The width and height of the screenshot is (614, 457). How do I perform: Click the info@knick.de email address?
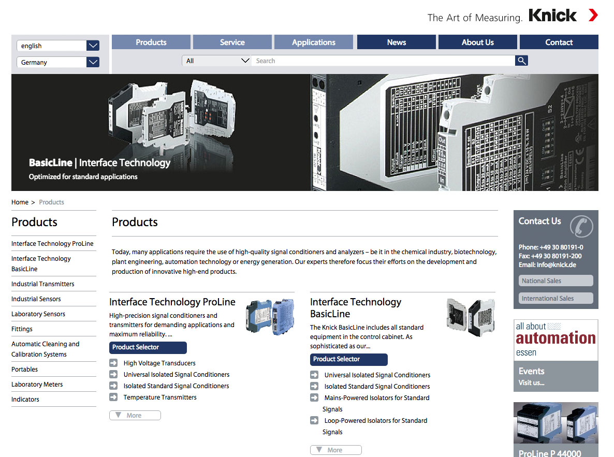557,264
